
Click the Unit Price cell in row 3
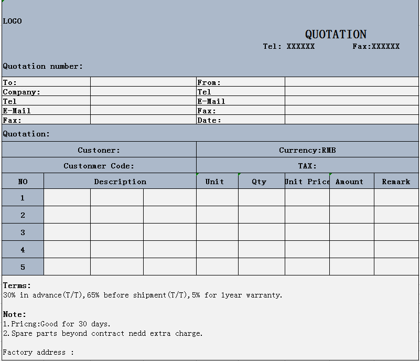tap(307, 232)
